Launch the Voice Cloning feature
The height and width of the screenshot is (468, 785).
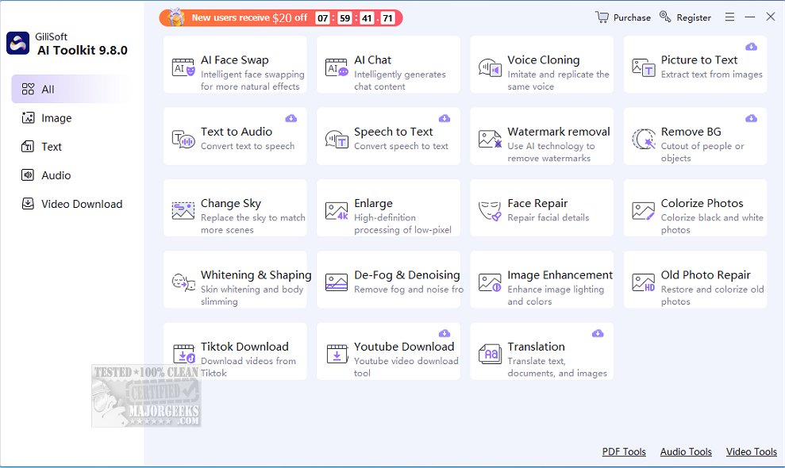542,64
